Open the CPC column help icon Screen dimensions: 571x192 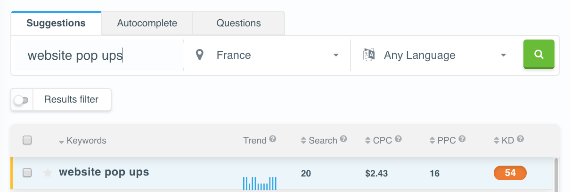point(399,139)
